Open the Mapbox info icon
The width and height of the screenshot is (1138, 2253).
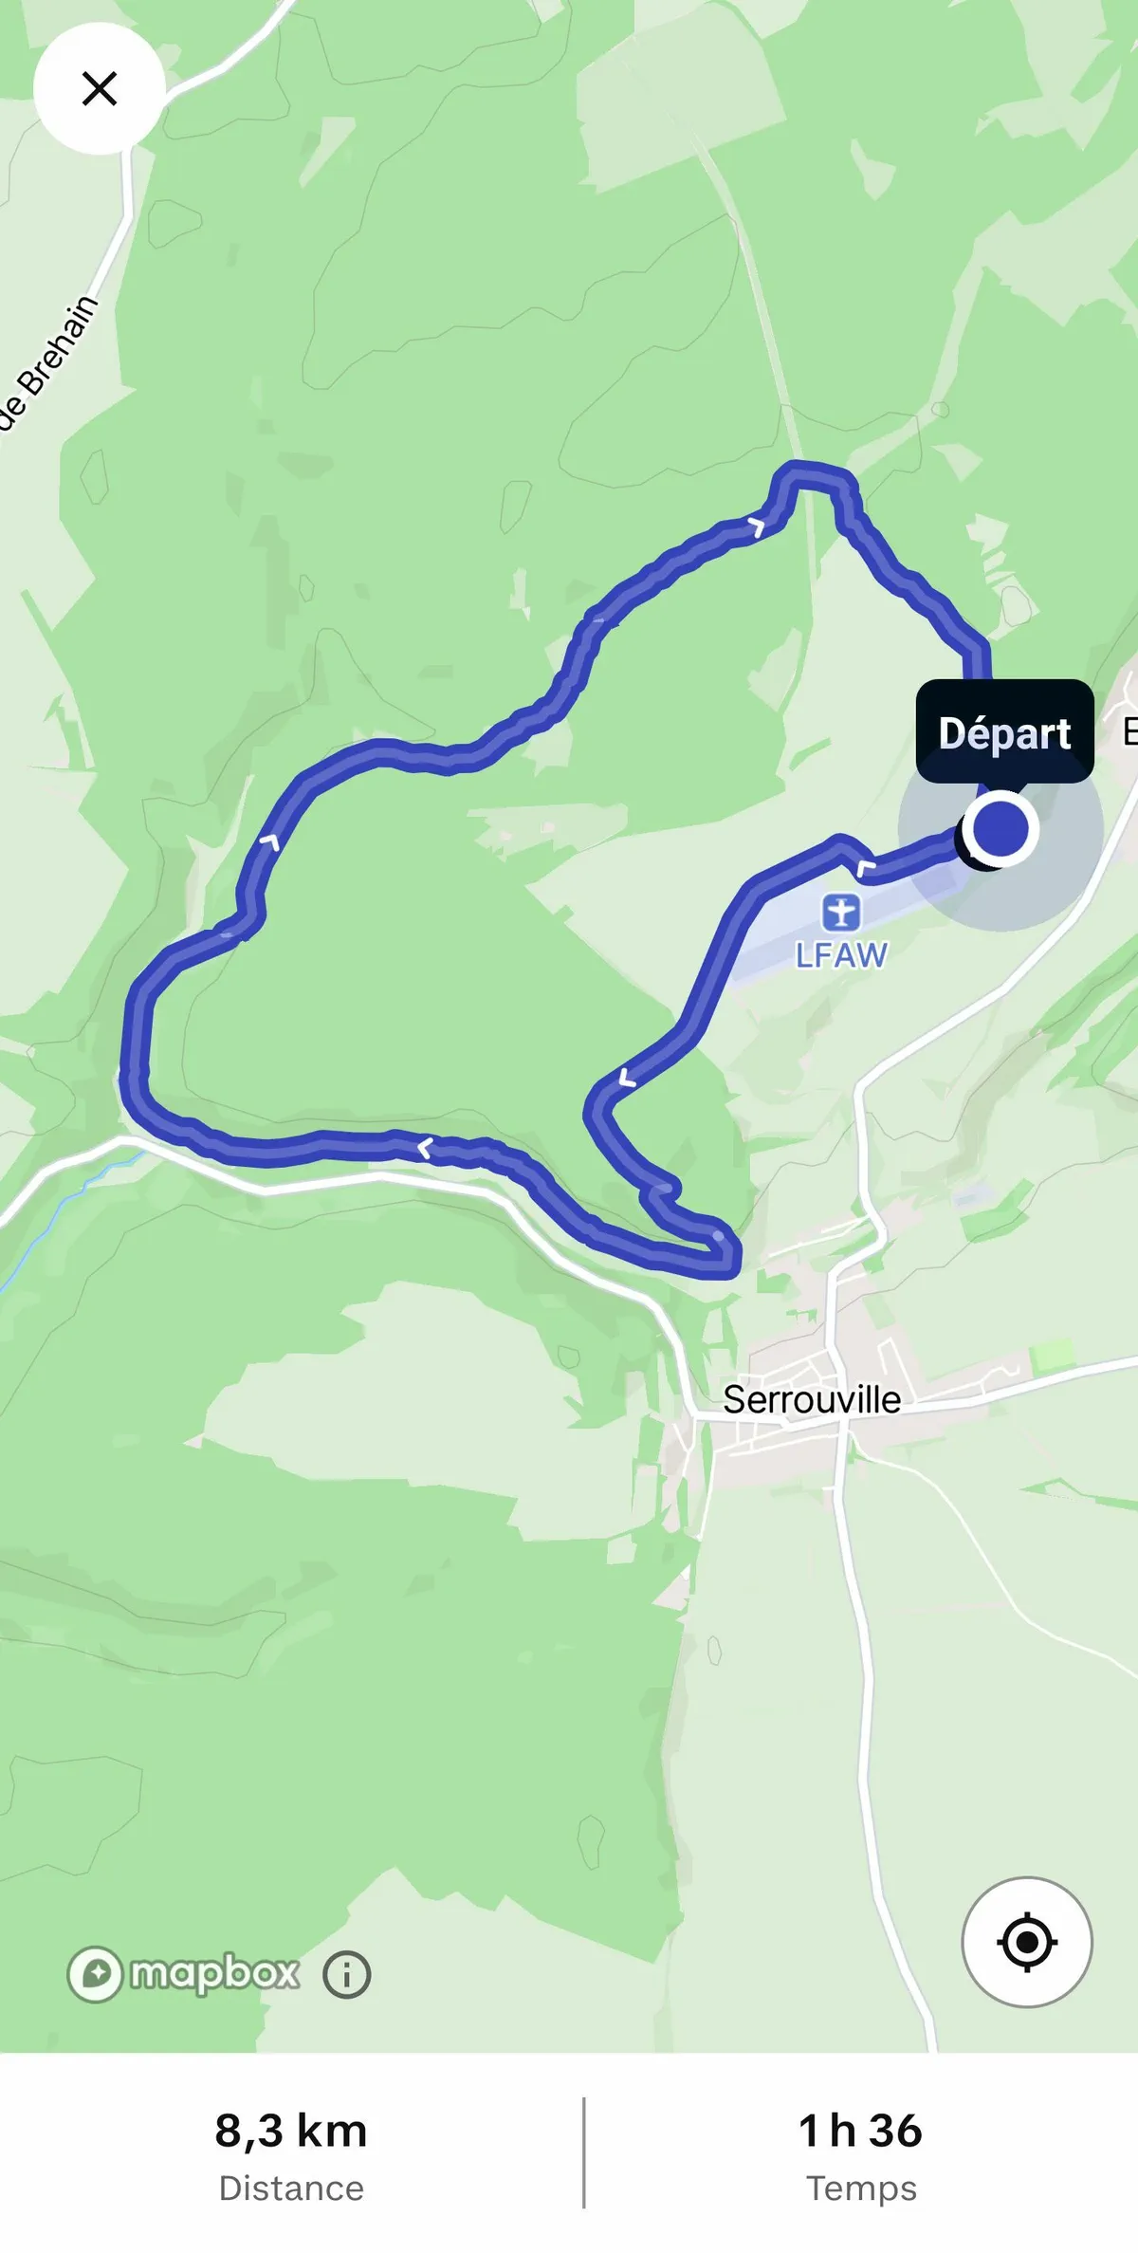pyautogui.click(x=347, y=1974)
